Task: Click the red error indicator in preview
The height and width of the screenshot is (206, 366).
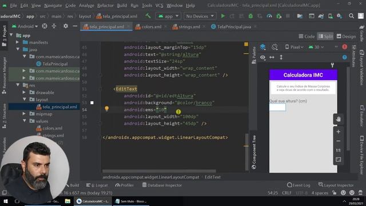Action: 344,47
